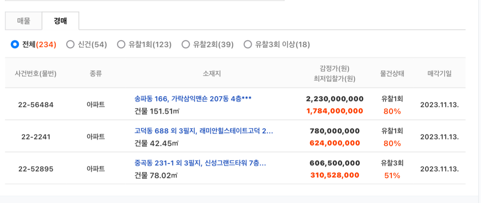This screenshot has height=203, width=481.
Task: Open 송파동 166 가락삼익맨숀 listing link
Action: coord(193,99)
